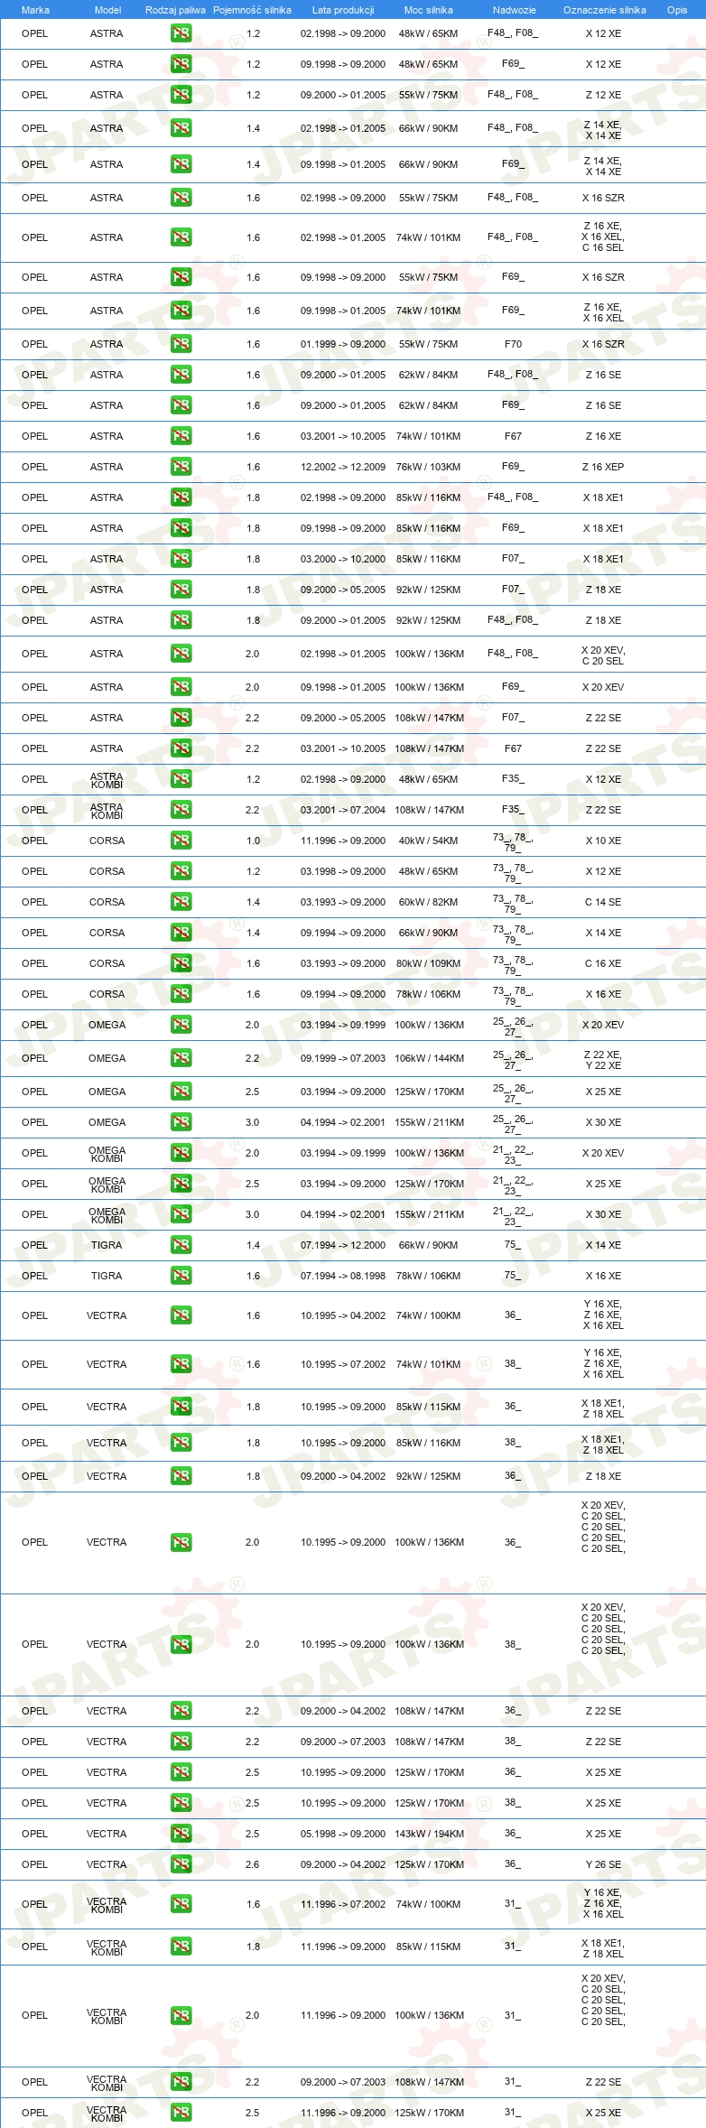
Task: Select the 'Y 26 SE' engine code cell
Action: click(603, 1864)
